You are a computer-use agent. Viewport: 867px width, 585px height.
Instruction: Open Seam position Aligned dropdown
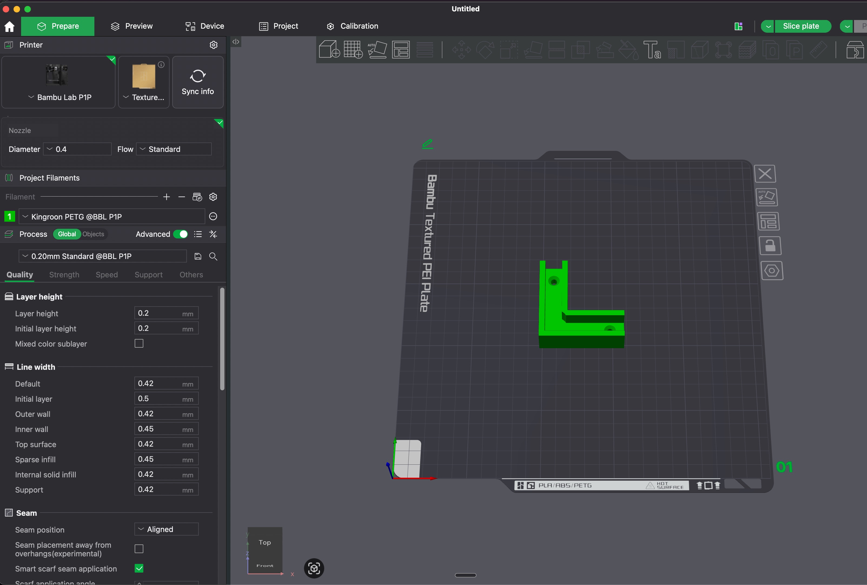[x=166, y=529]
